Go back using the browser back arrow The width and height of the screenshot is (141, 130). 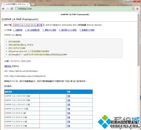point(3,9)
